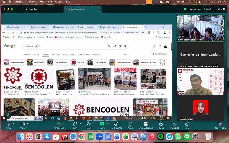Open Breakout rooms
This screenshot has height=143, width=229.
pyautogui.click(x=146, y=125)
